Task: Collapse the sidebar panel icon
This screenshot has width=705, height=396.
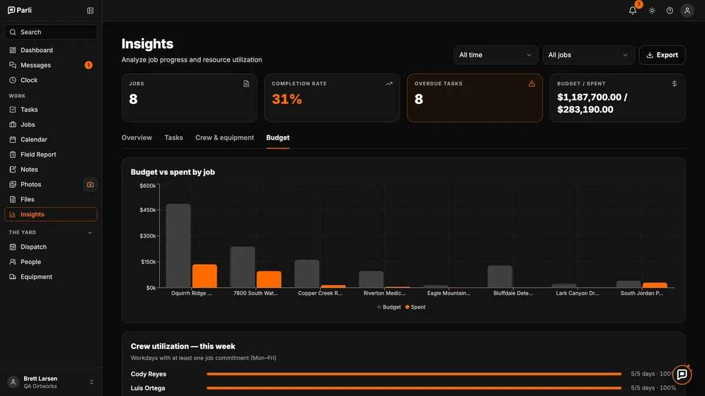Action: tap(90, 11)
